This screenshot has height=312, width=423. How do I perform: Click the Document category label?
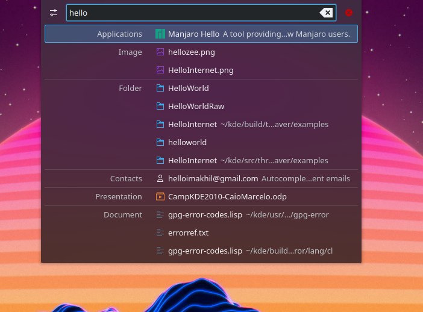pos(123,214)
